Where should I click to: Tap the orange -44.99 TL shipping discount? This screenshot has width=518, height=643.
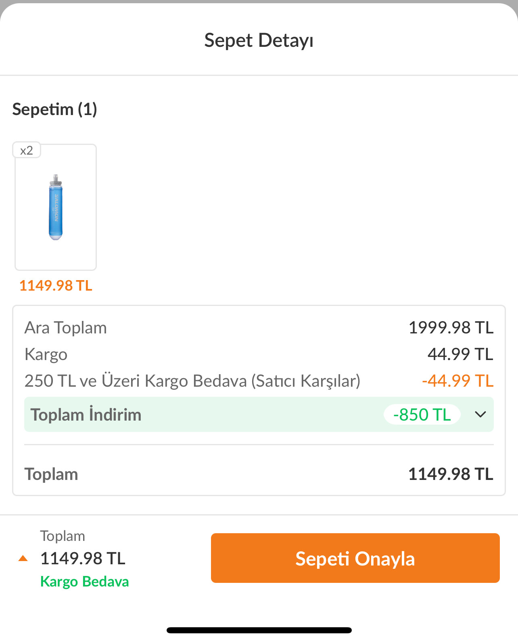tap(457, 381)
